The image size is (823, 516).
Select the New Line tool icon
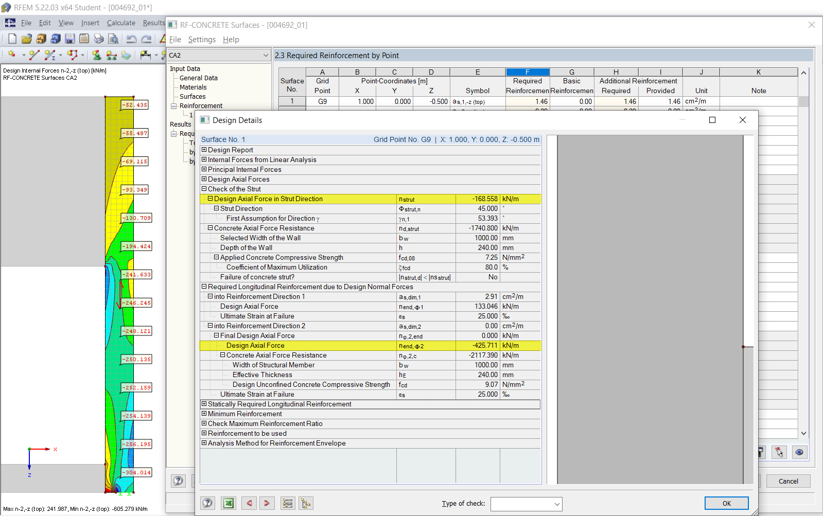click(34, 55)
